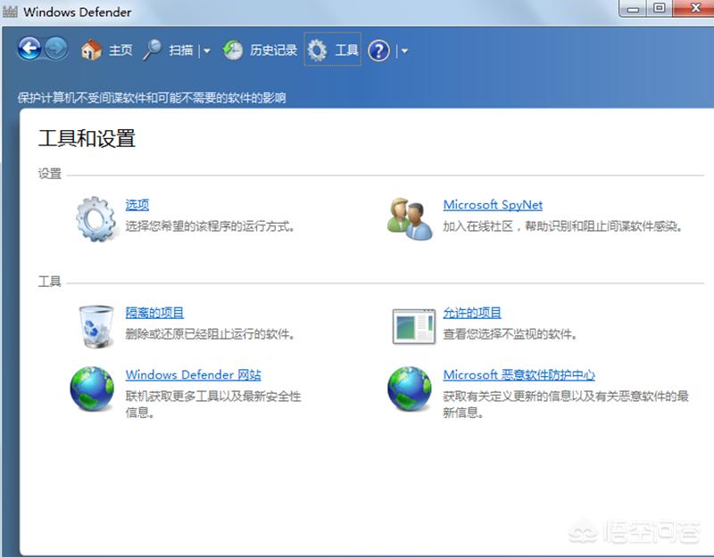Click the history clock icon
This screenshot has width=714, height=557.
pos(233,50)
